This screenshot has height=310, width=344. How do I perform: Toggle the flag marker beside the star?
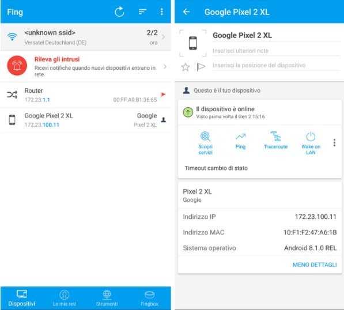pyautogui.click(x=201, y=67)
